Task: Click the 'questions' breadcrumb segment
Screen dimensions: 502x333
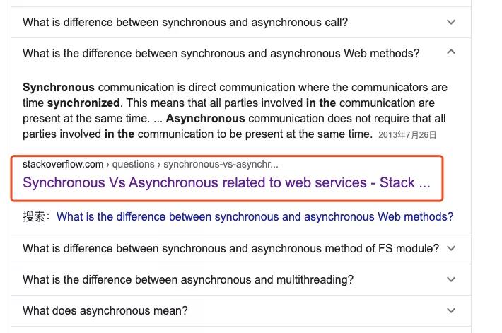Action: (134, 164)
